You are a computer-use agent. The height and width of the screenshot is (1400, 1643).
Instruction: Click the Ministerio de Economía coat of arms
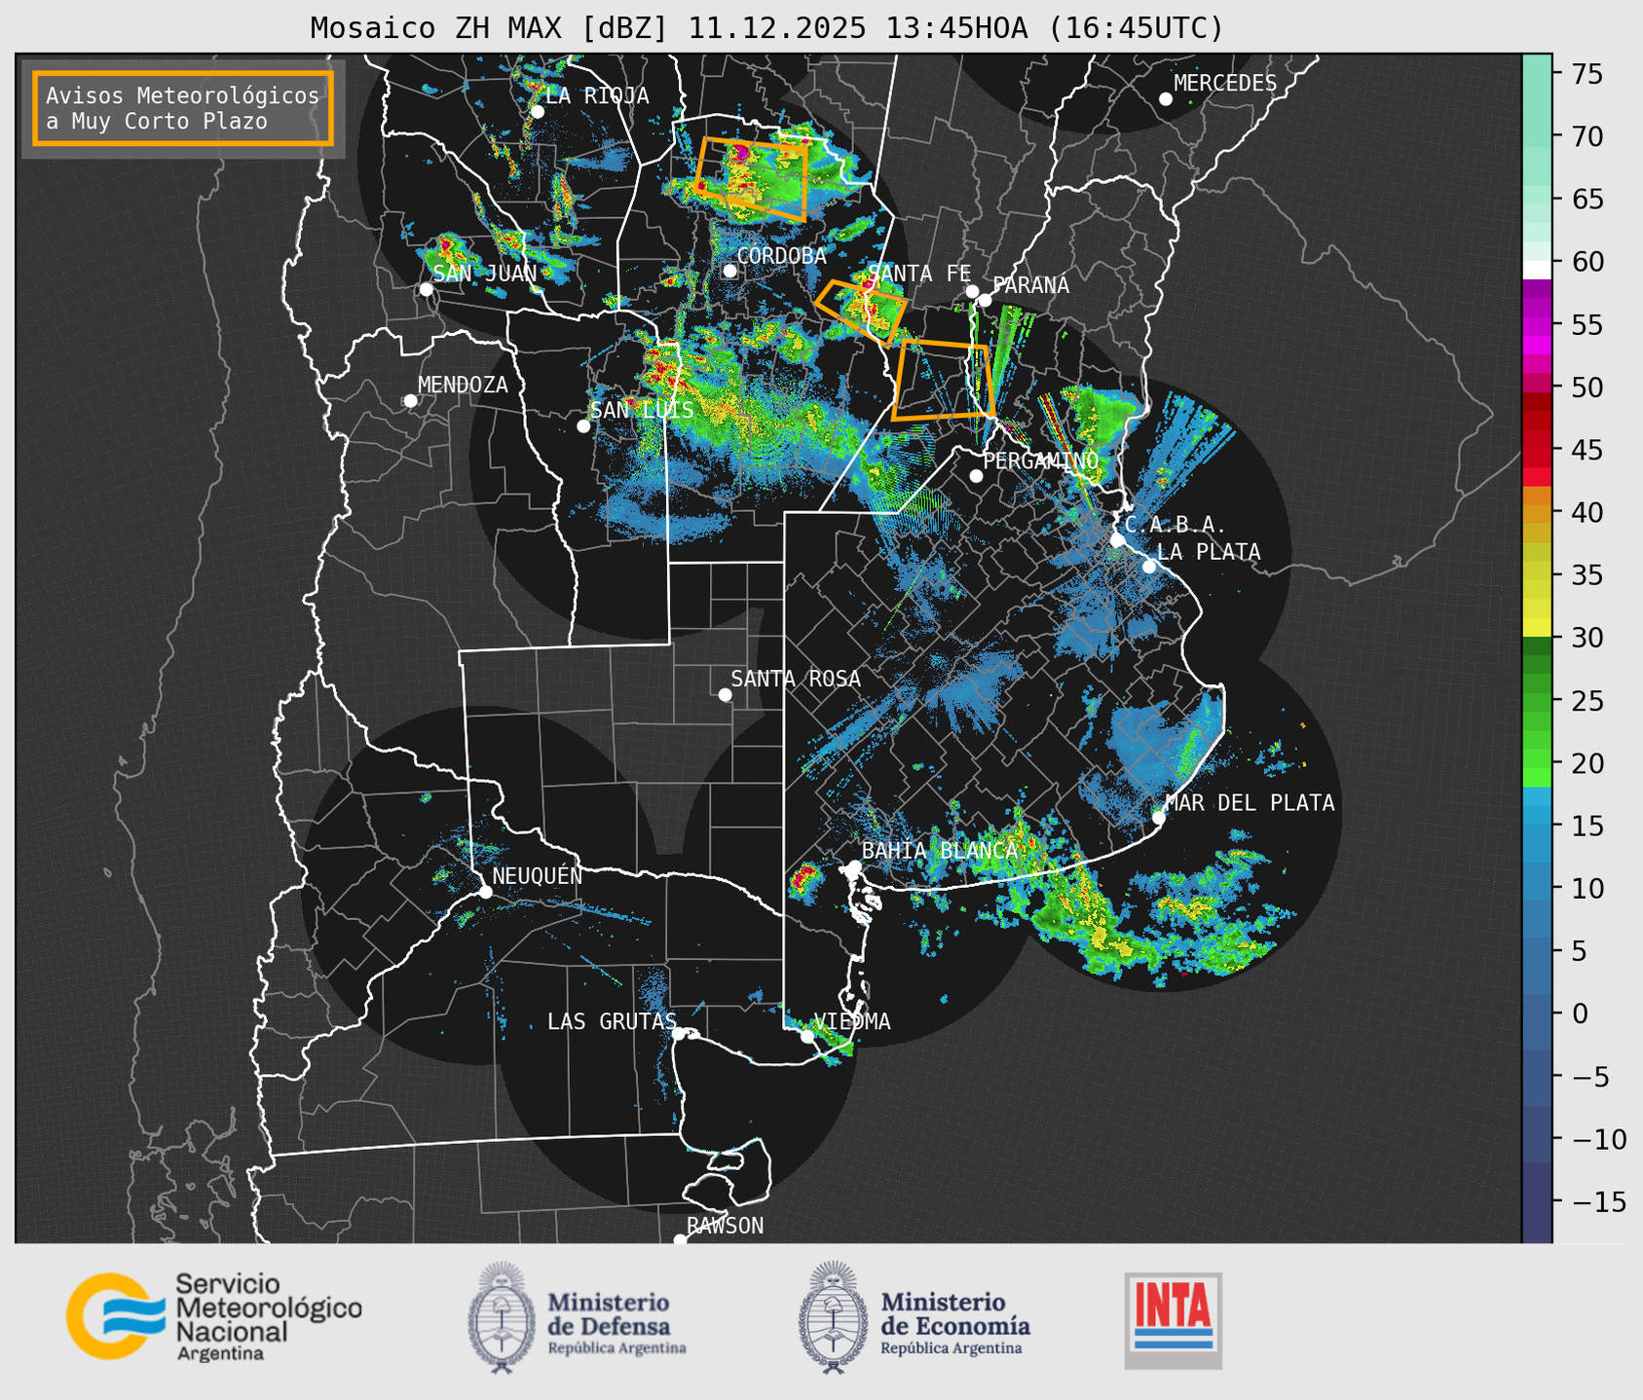click(834, 1318)
